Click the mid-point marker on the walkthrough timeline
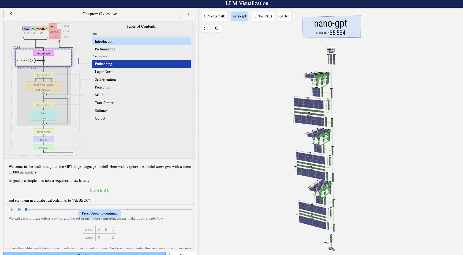This screenshot has width=463, height=255. click(x=127, y=209)
